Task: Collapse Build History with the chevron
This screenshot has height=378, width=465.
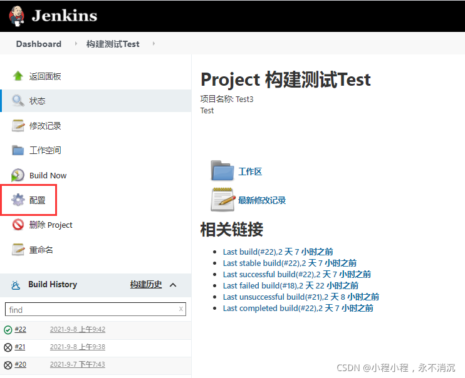Action: coord(173,285)
